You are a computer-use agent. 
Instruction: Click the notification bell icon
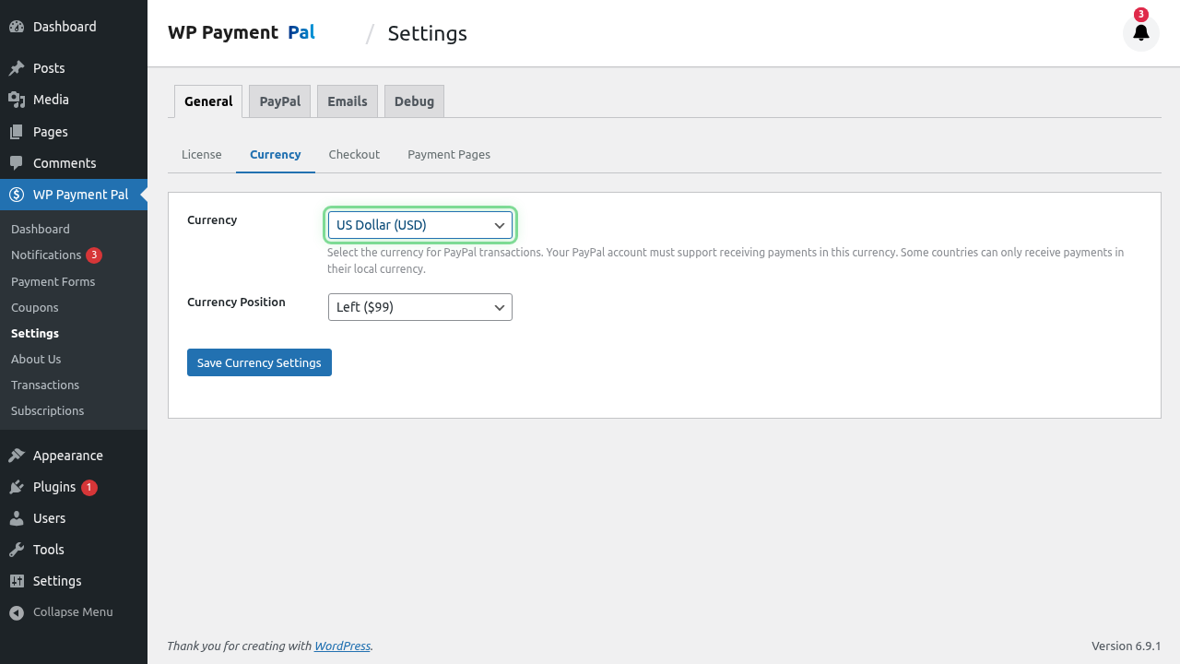(x=1140, y=33)
